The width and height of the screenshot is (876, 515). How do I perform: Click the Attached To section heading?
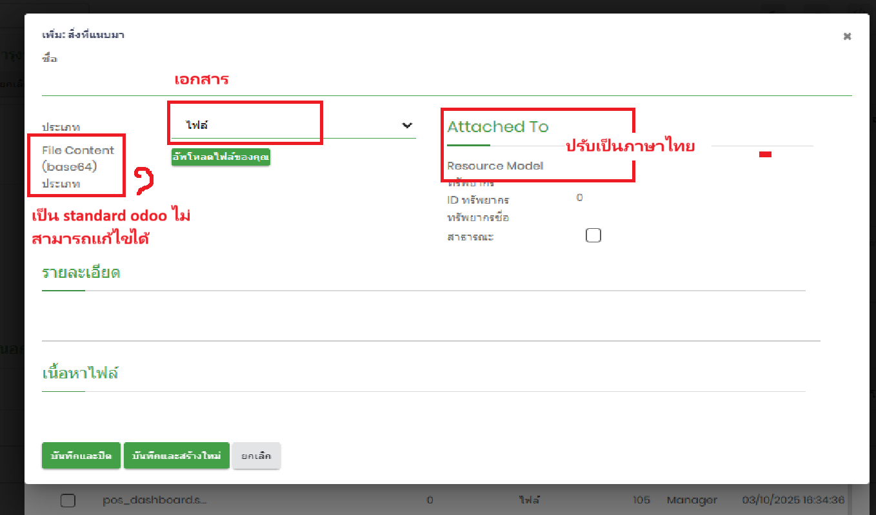pos(497,127)
